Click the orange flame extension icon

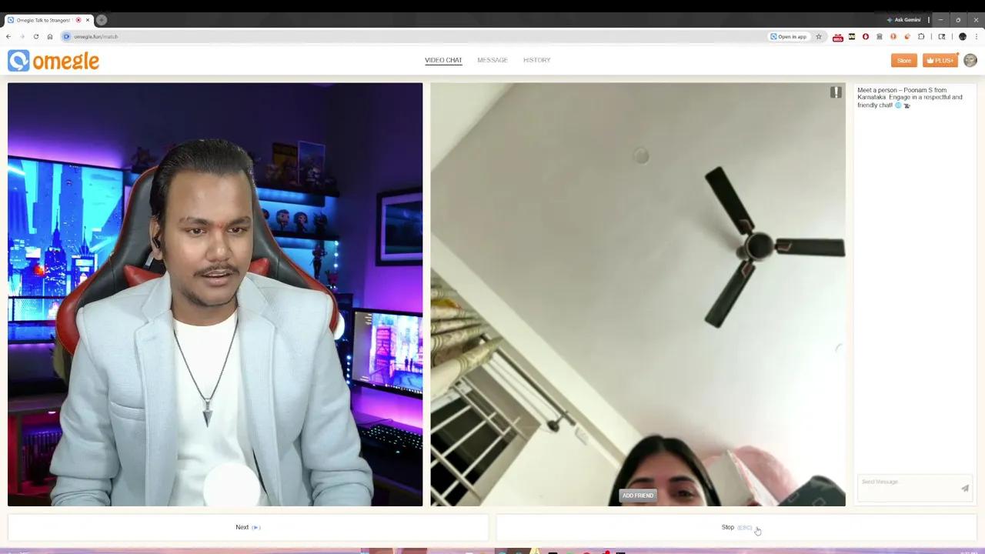pyautogui.click(x=907, y=36)
